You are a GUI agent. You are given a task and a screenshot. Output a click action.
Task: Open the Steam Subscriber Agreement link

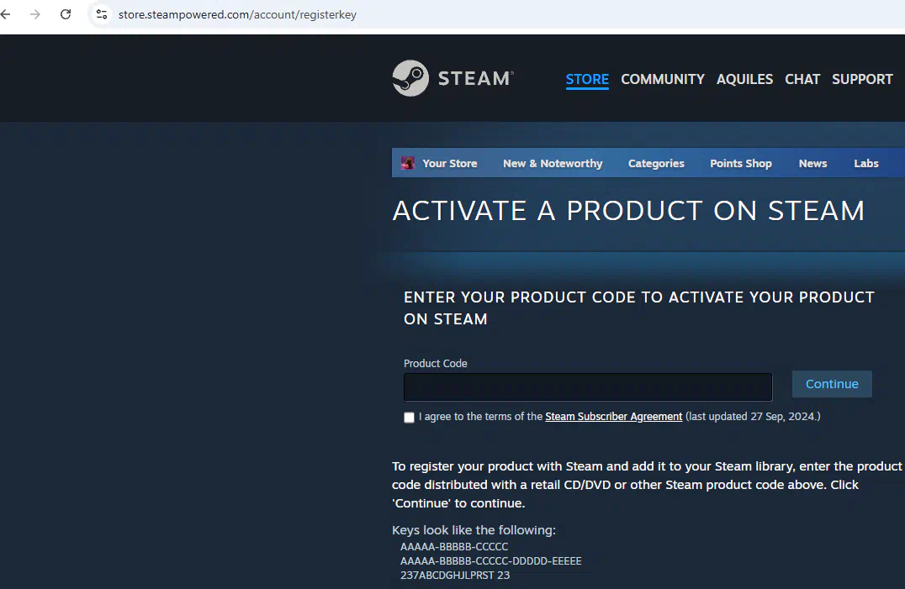pyautogui.click(x=613, y=417)
